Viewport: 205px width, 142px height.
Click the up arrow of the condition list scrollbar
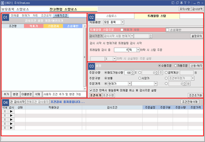[x=85, y=26]
